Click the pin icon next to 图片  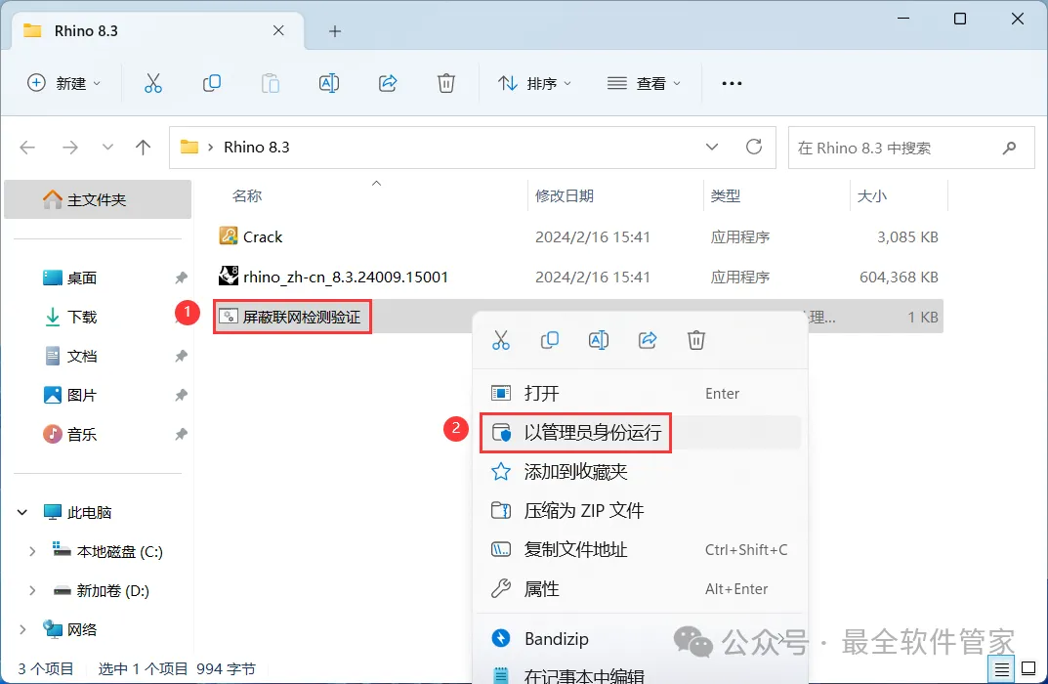181,395
